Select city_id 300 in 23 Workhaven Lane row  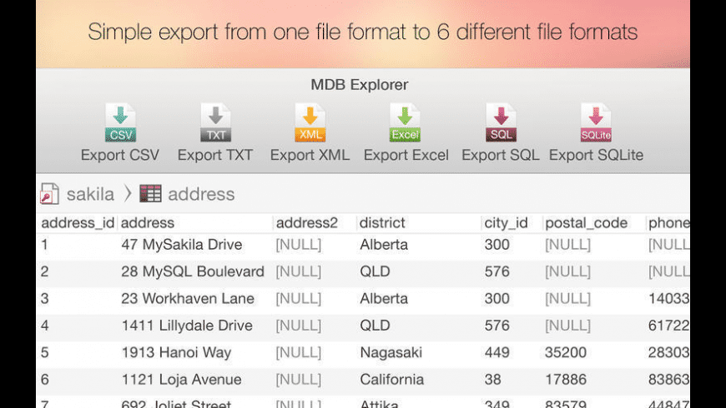point(497,298)
